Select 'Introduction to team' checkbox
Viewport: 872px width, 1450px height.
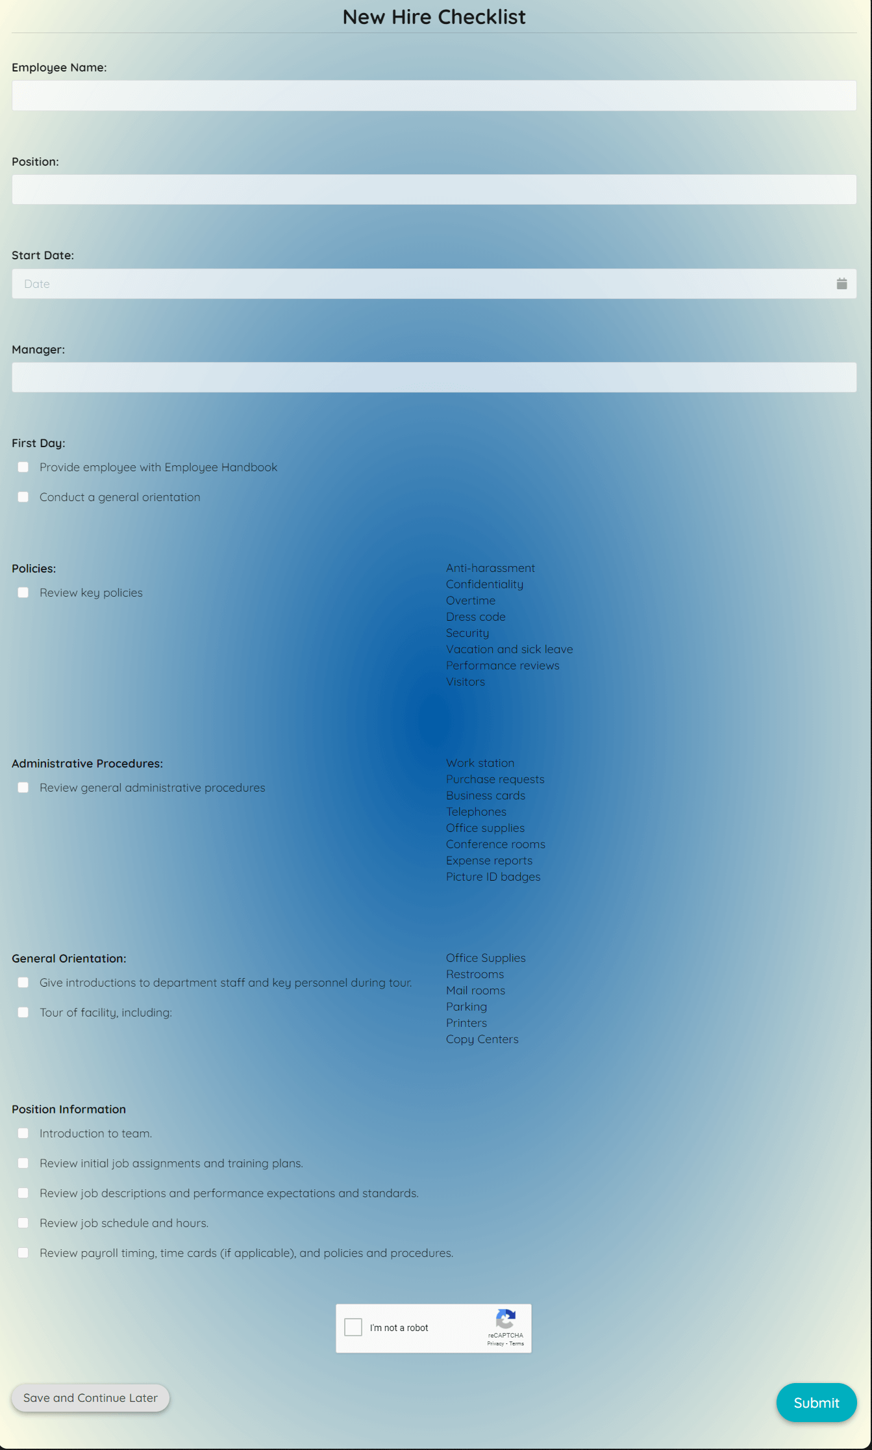point(23,1133)
